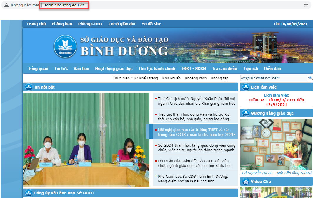Select 'Hoạt động giáo dục' navigation item
The image size is (313, 198).
coord(114,68)
